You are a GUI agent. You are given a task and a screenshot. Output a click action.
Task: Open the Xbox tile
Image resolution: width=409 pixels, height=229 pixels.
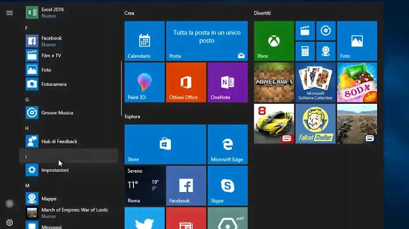(x=274, y=41)
